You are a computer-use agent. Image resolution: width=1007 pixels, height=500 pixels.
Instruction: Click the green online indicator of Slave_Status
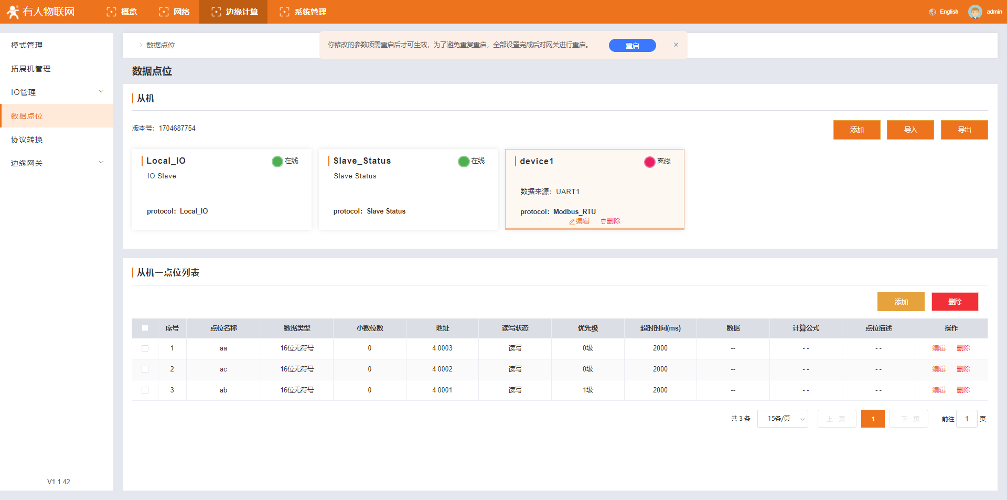point(464,161)
